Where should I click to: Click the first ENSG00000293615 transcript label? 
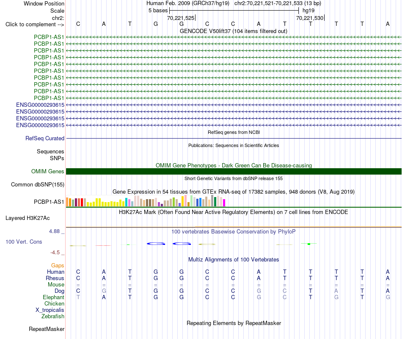tap(40, 105)
